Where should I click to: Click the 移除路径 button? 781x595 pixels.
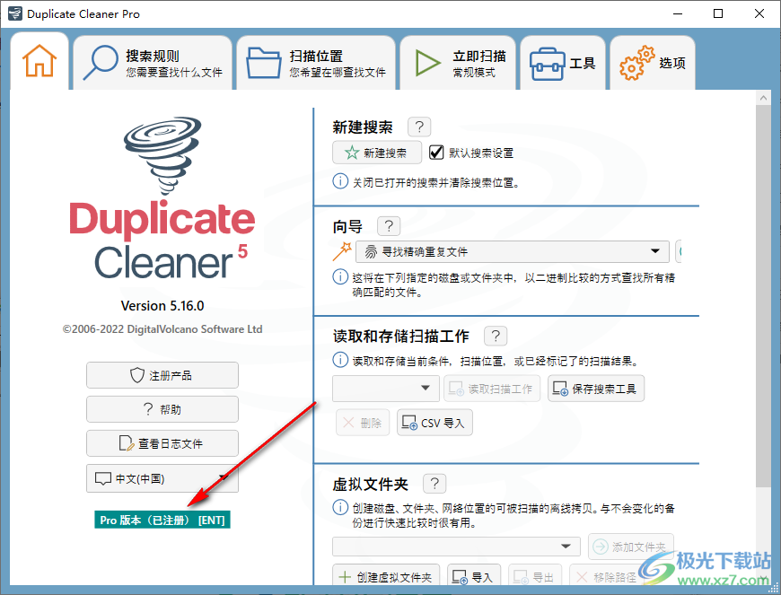[606, 576]
